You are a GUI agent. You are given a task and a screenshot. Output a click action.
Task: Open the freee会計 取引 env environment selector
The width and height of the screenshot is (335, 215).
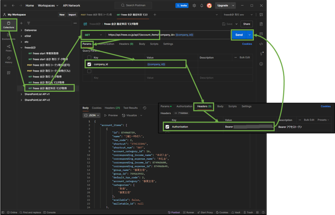238,15
